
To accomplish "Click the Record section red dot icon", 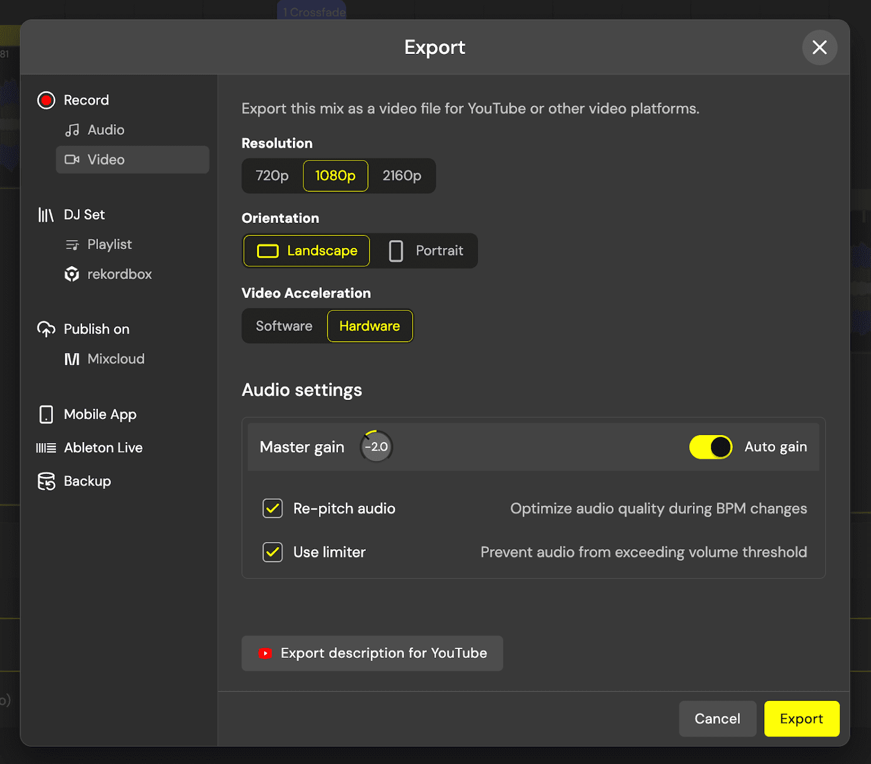I will tap(46, 100).
